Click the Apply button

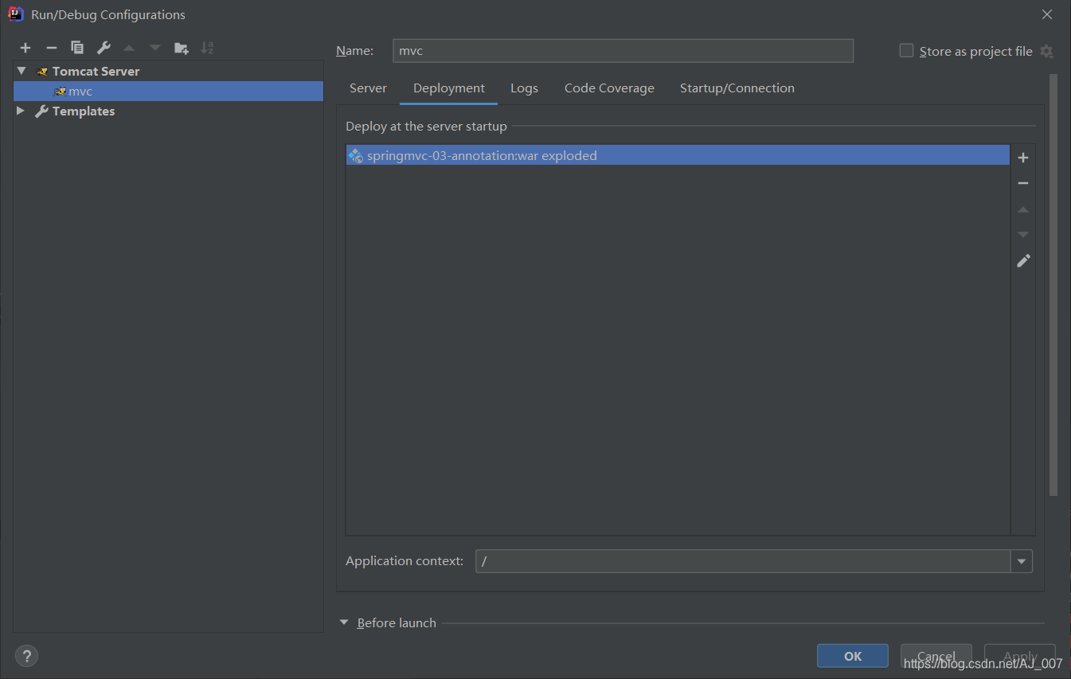(x=1020, y=656)
